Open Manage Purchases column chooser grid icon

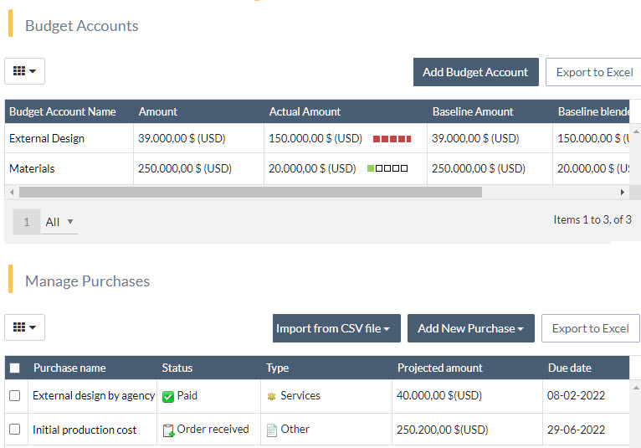tap(24, 327)
